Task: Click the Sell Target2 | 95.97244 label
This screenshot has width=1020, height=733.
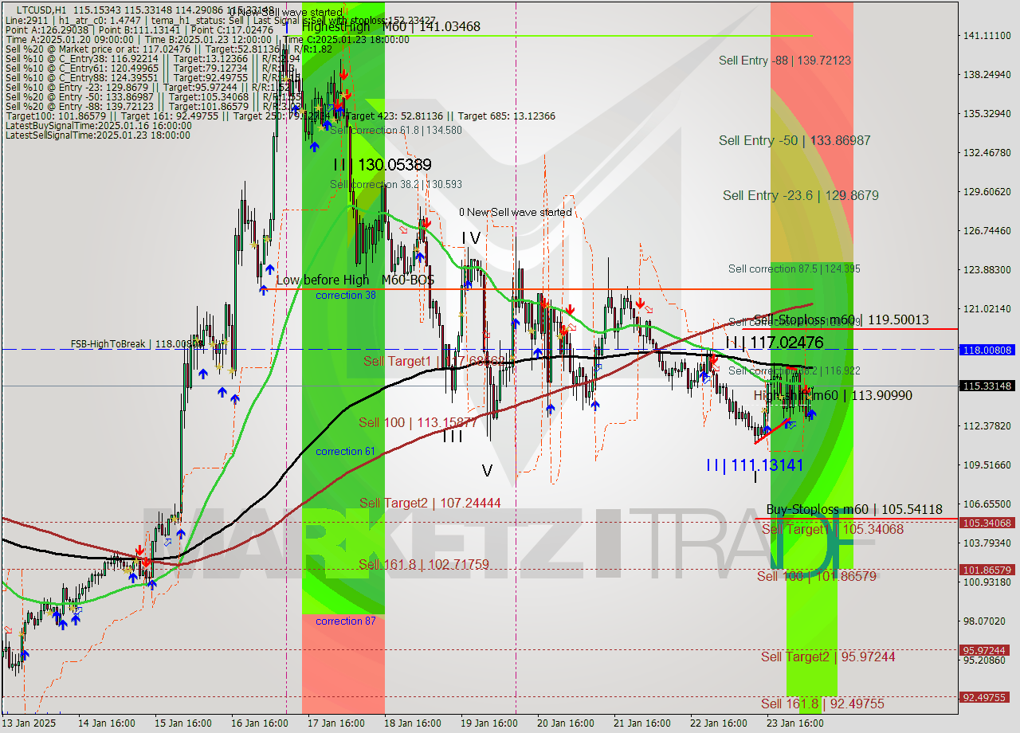Action: 828,657
